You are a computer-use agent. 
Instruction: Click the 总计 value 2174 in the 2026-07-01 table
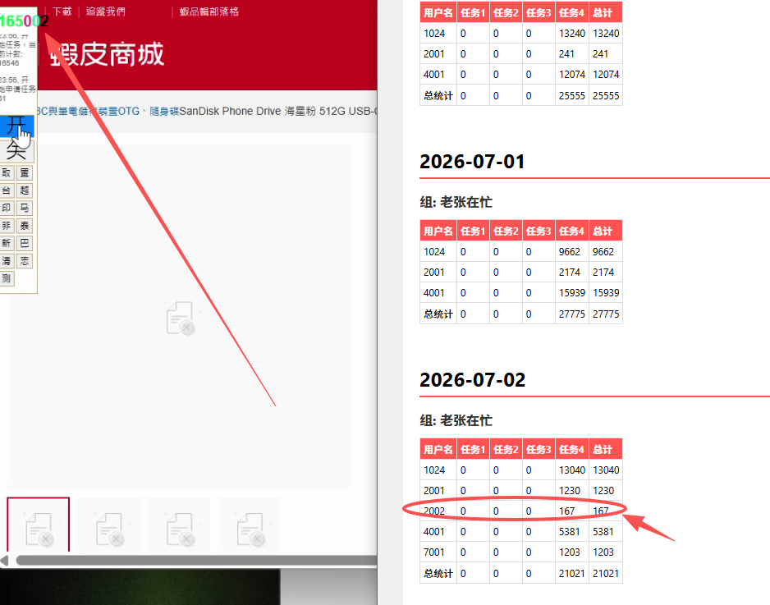[x=603, y=273]
